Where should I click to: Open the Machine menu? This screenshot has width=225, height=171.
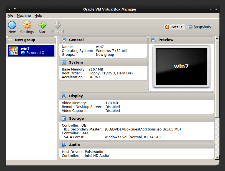[x=24, y=16]
